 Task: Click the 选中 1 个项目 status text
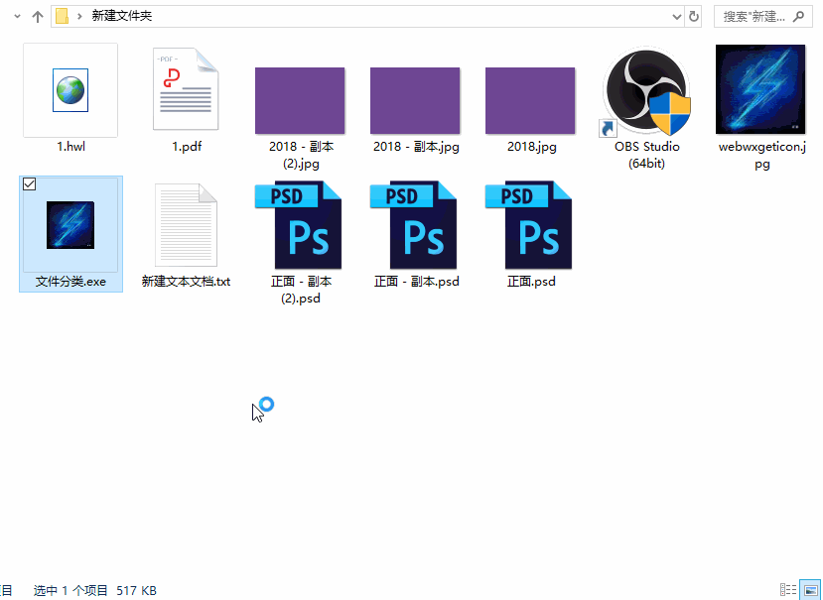pos(70,590)
